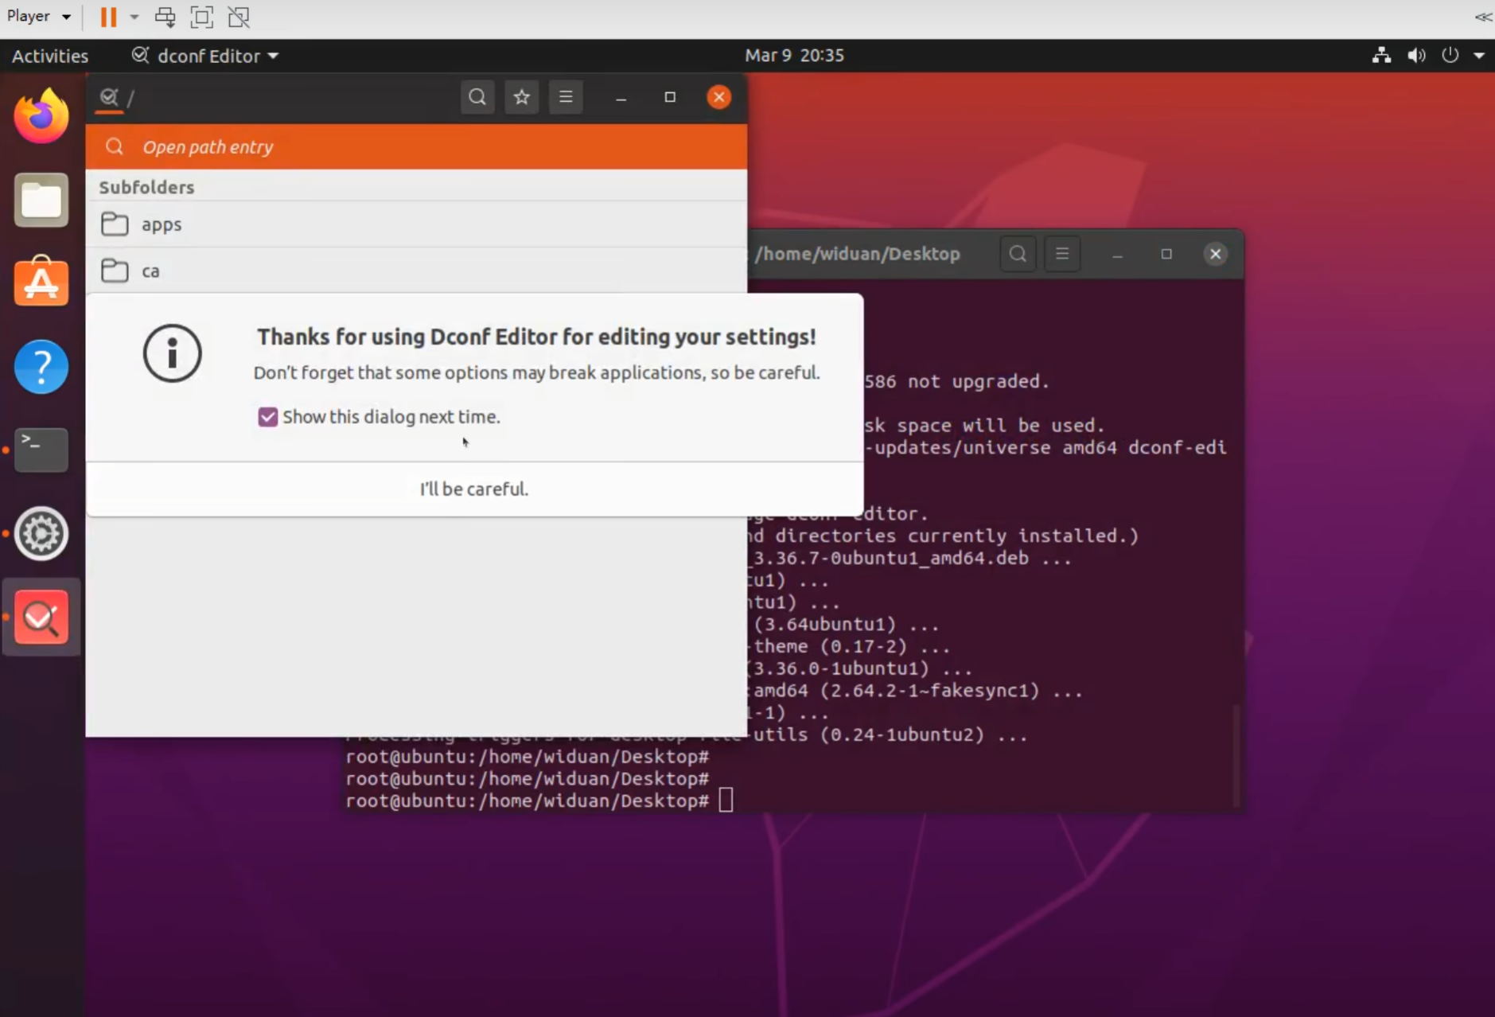
Task: Open the dconf Editor app menu
Action: click(205, 56)
